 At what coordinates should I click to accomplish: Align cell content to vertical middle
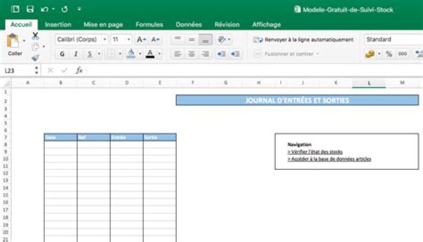point(192,40)
